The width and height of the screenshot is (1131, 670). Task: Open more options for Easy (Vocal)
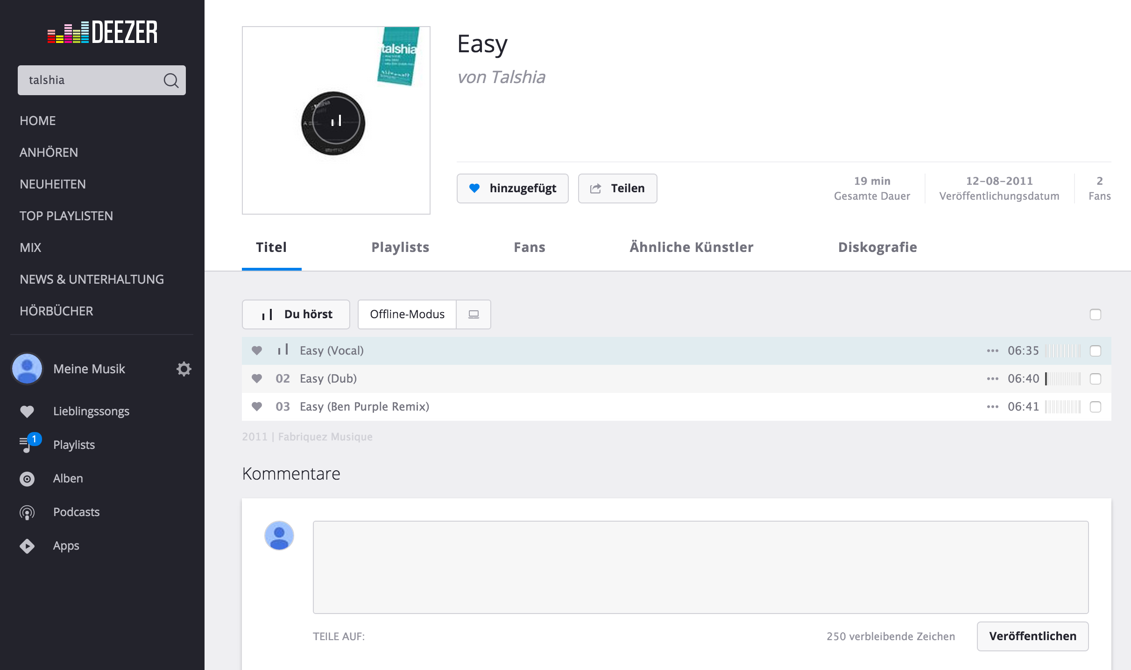993,351
